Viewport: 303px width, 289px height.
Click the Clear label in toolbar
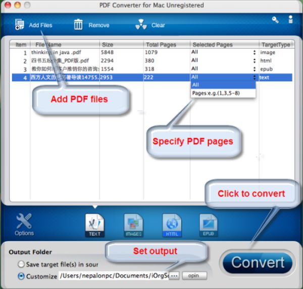(158, 25)
